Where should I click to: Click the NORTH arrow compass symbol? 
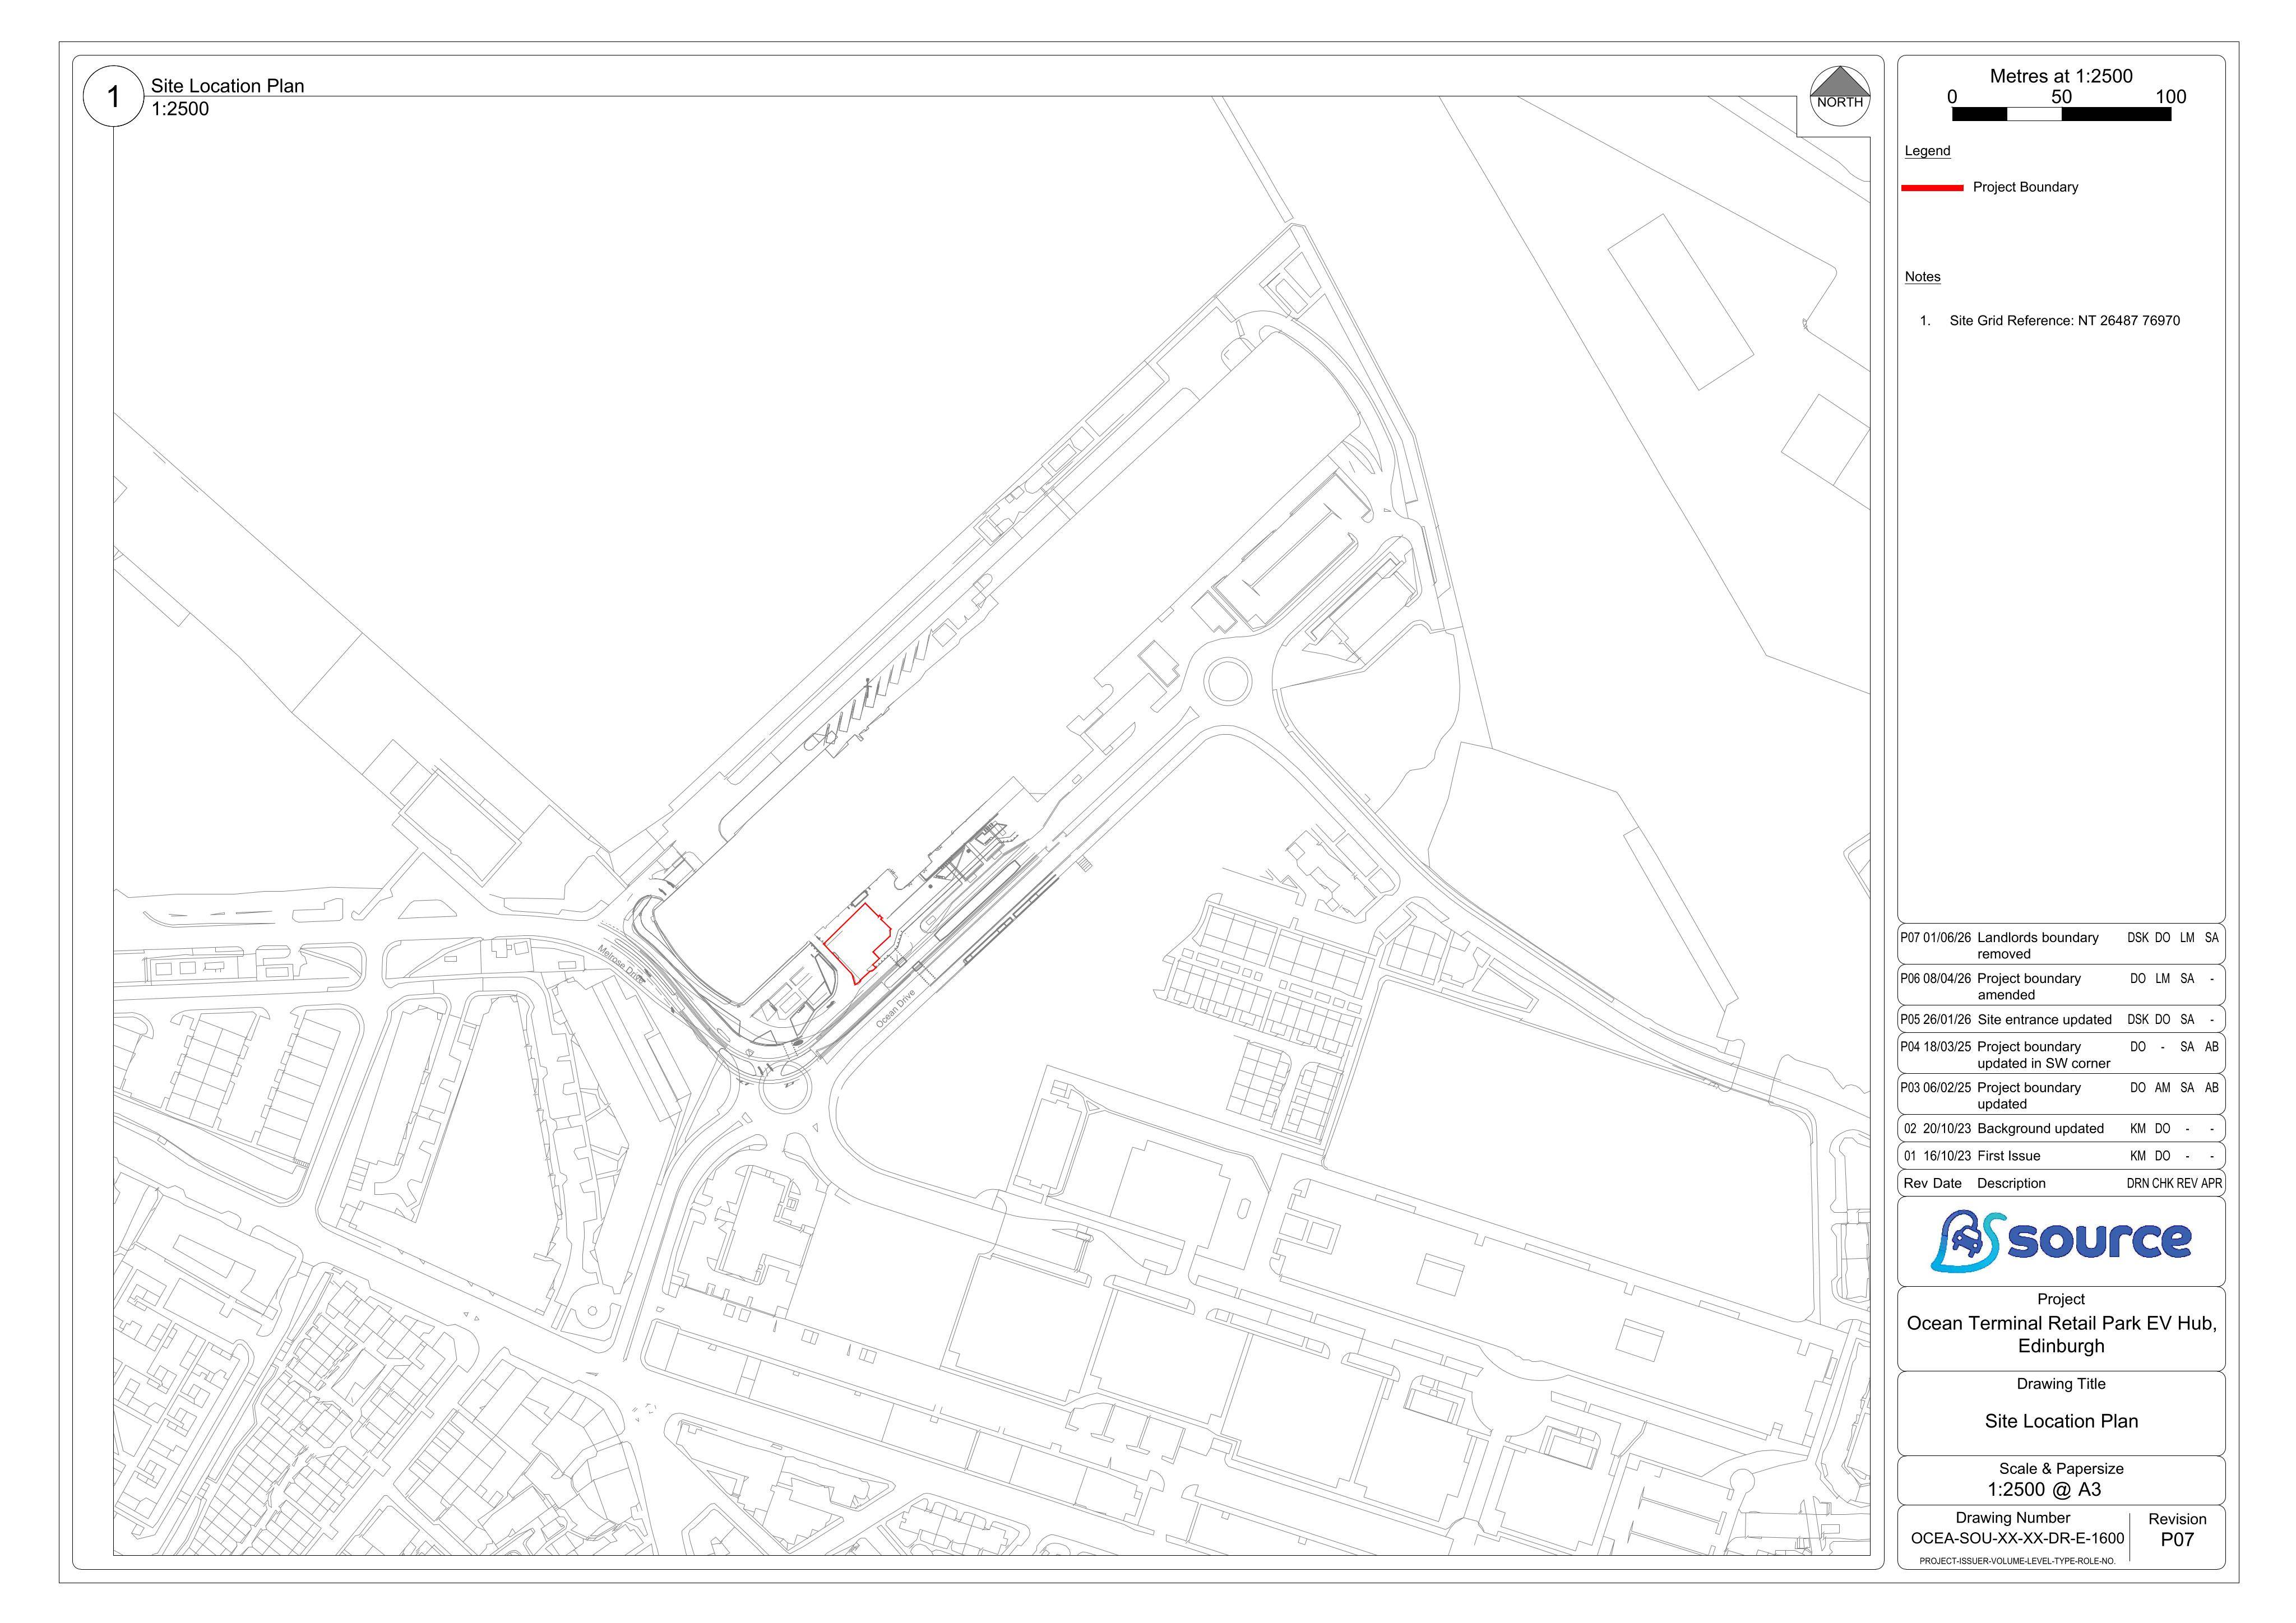tap(1840, 96)
